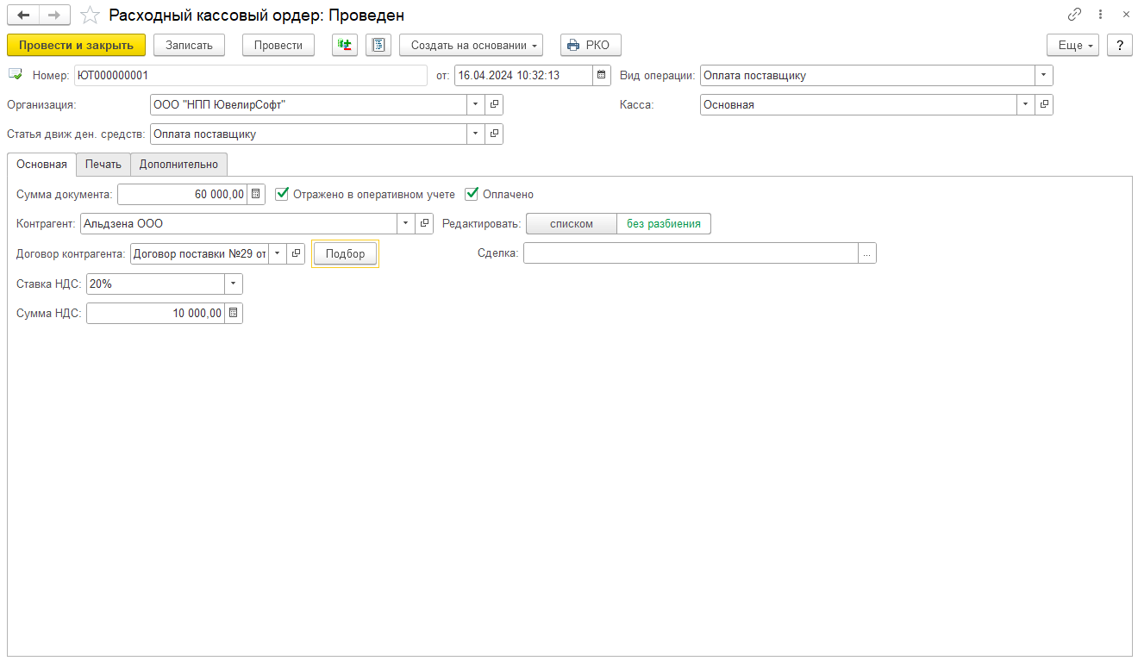Click Подбор button
The width and height of the screenshot is (1138, 661).
click(345, 253)
